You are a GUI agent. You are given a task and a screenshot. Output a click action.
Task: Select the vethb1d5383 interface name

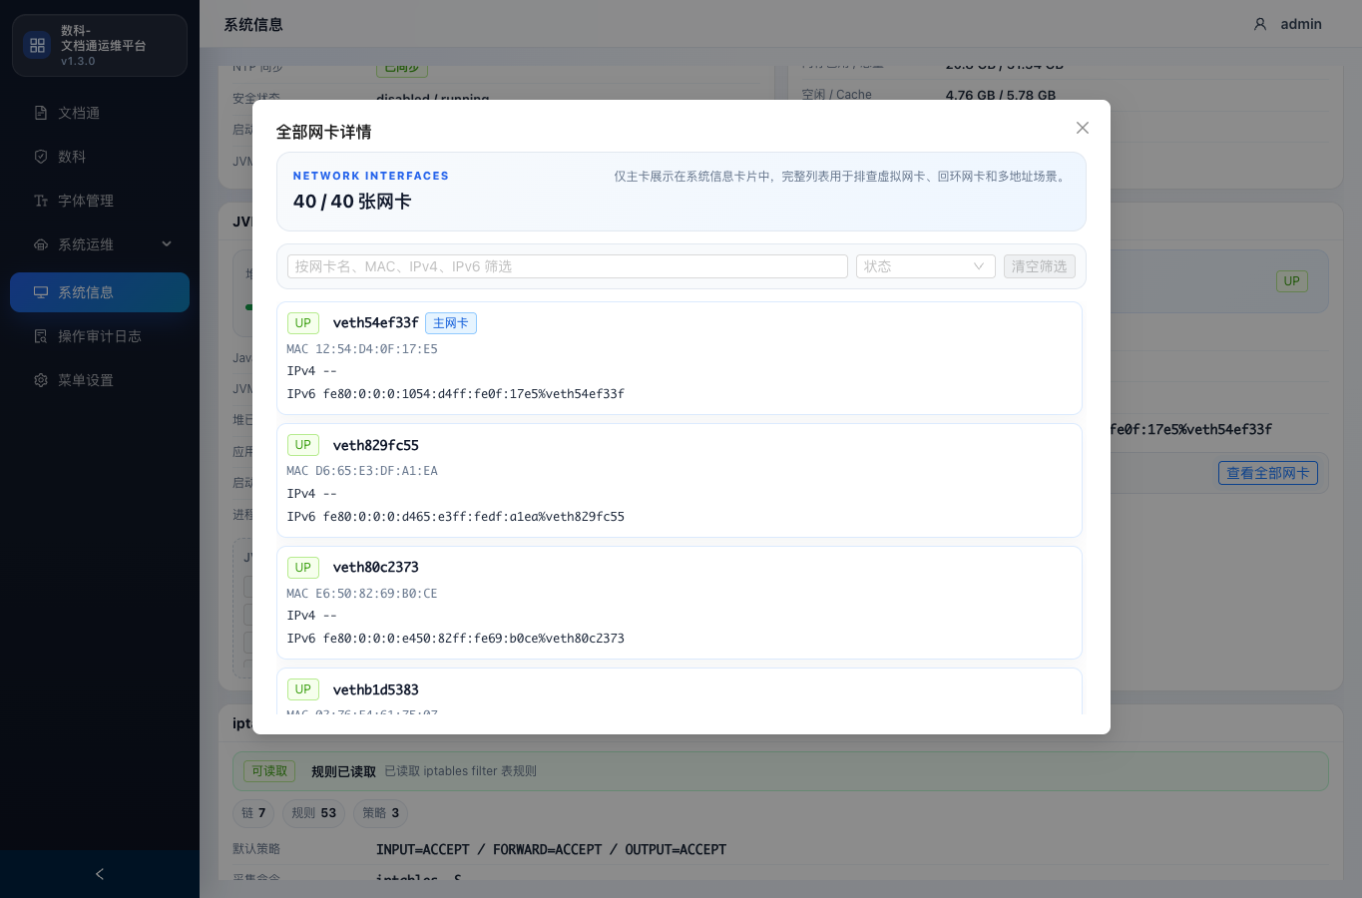pos(376,689)
